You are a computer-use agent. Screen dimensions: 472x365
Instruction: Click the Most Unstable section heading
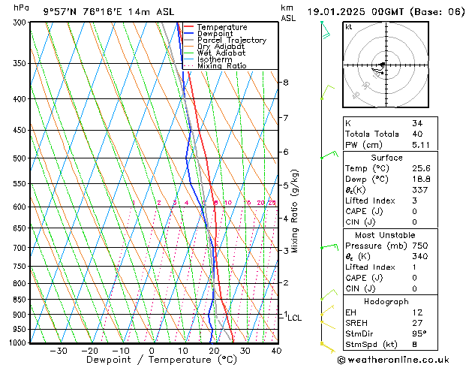tap(385, 235)
